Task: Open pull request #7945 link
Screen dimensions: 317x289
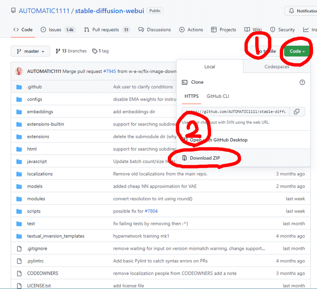Action: pyautogui.click(x=110, y=71)
